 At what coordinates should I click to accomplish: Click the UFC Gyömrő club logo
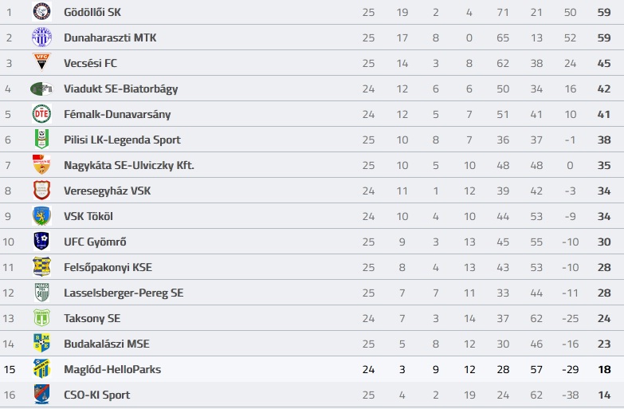(x=41, y=242)
